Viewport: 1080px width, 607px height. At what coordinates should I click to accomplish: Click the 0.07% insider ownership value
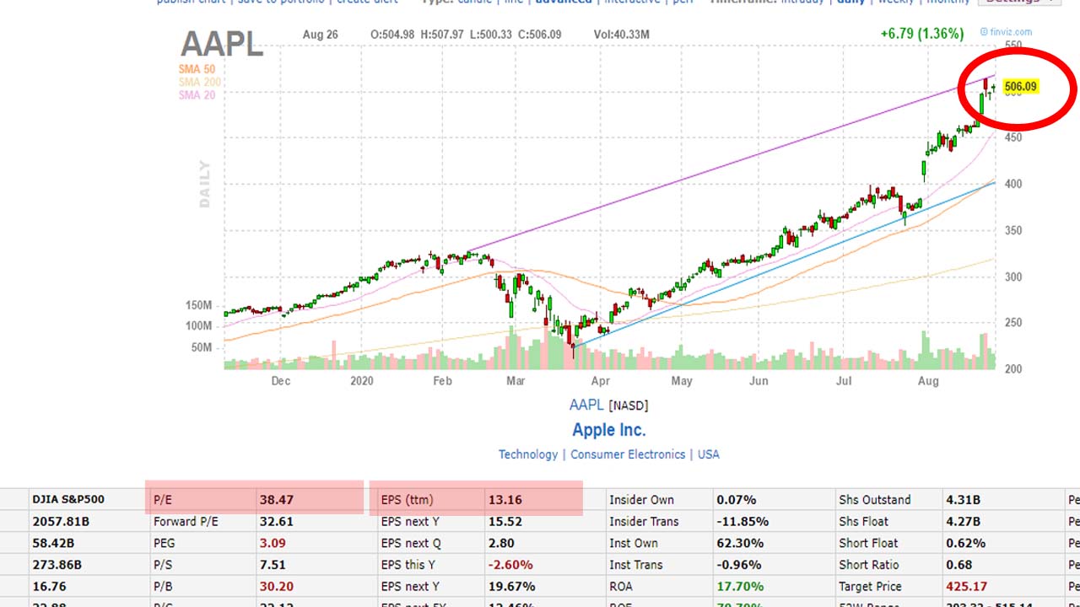point(737,500)
